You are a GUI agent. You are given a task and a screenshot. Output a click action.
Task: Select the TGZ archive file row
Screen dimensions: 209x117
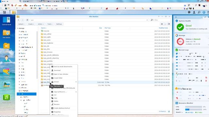pyautogui.click(x=105, y=85)
